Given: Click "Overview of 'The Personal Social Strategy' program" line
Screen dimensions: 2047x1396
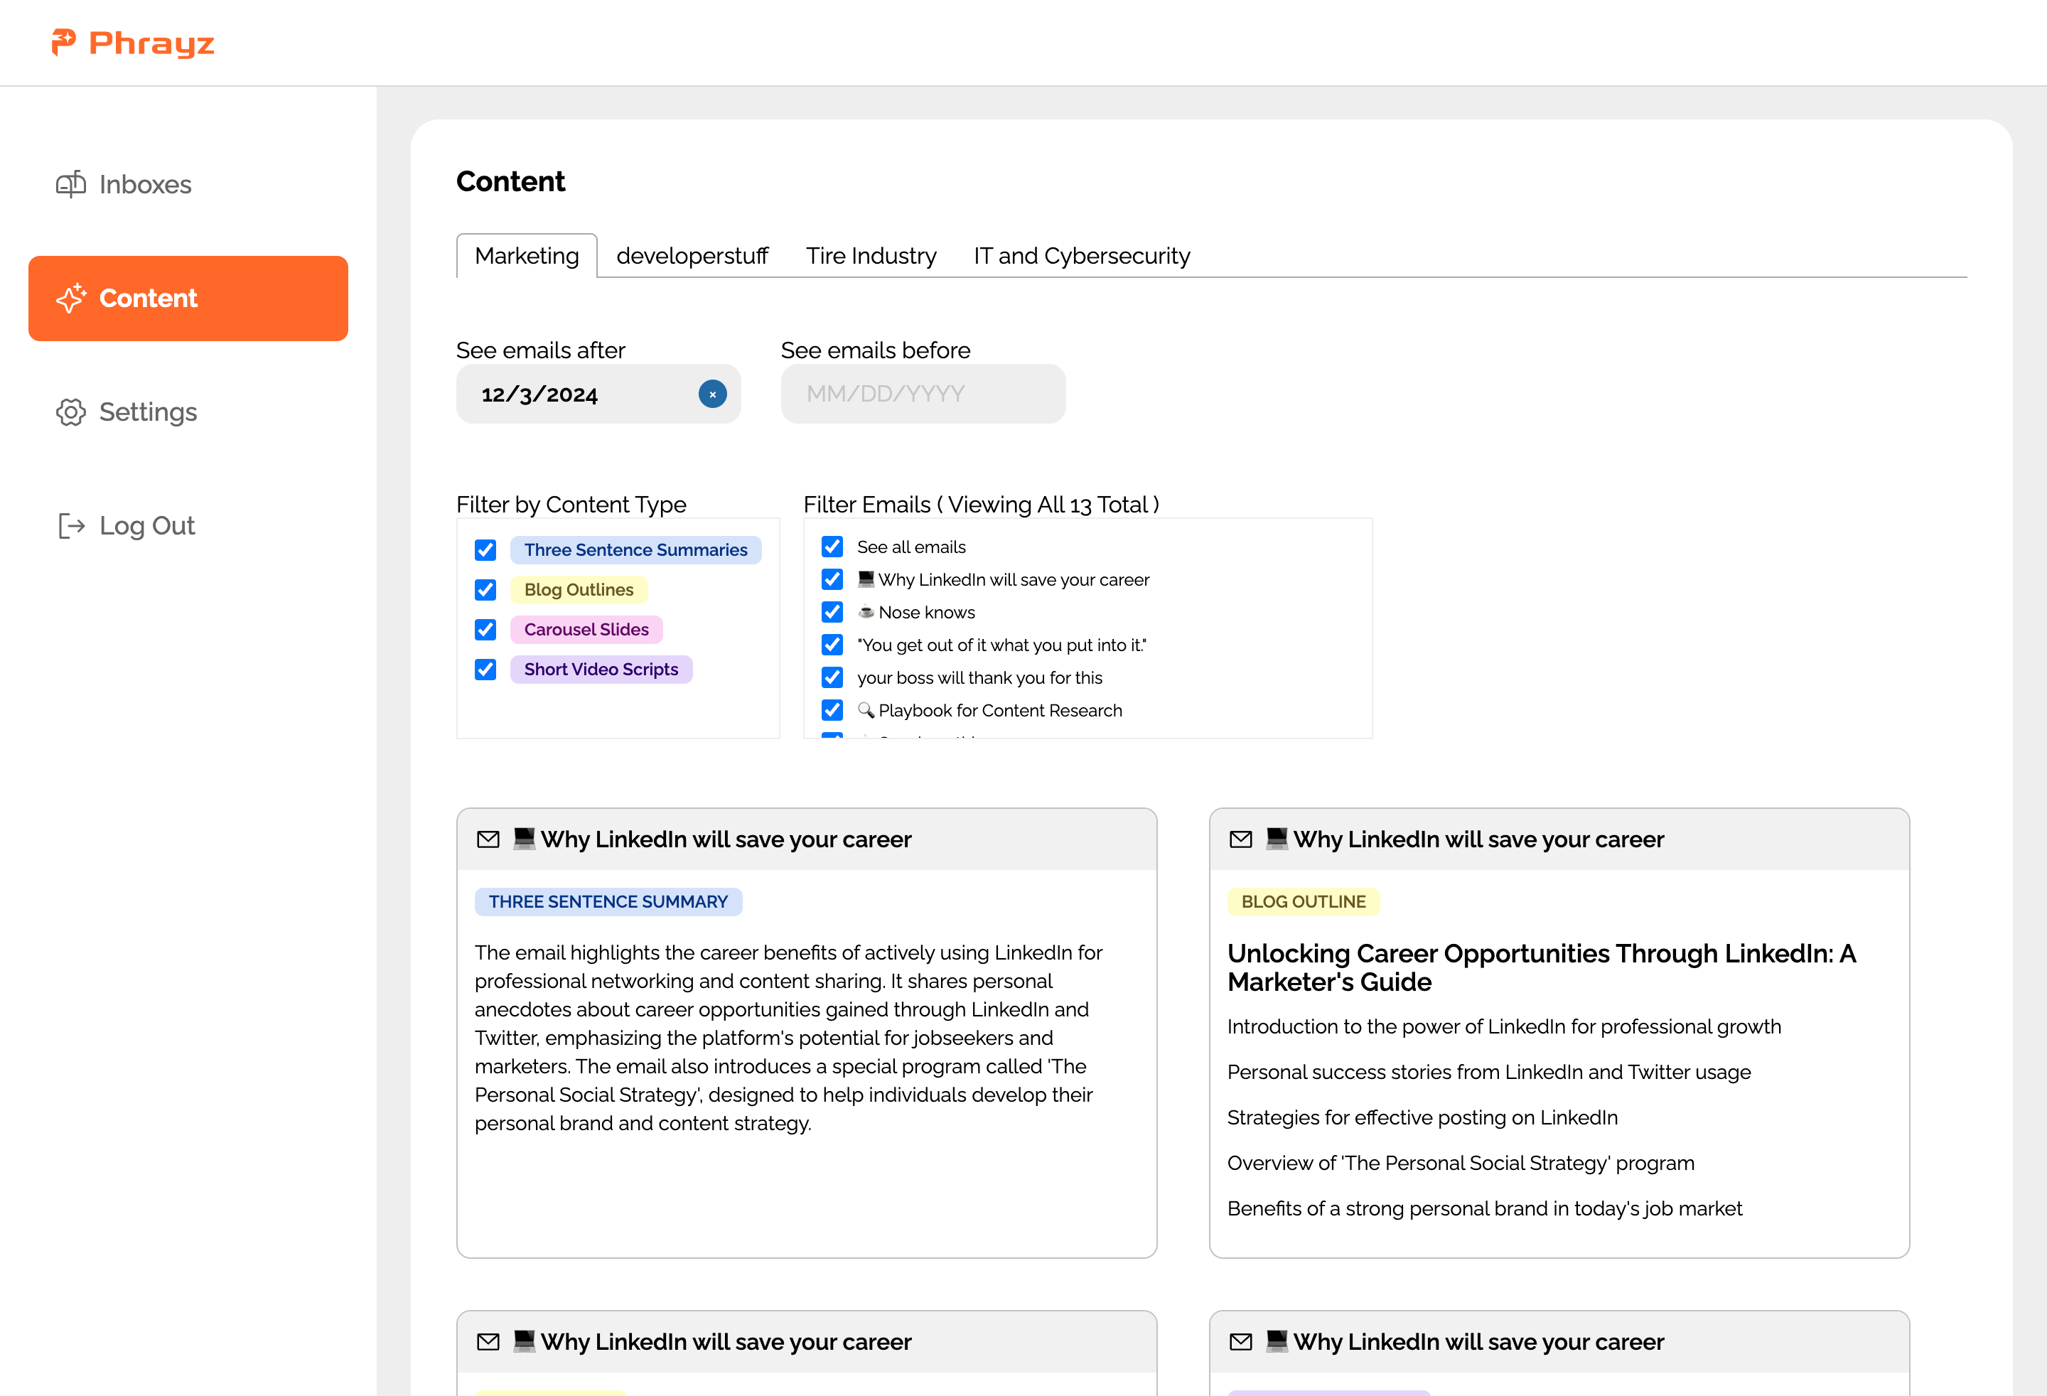Looking at the screenshot, I should (x=1461, y=1164).
